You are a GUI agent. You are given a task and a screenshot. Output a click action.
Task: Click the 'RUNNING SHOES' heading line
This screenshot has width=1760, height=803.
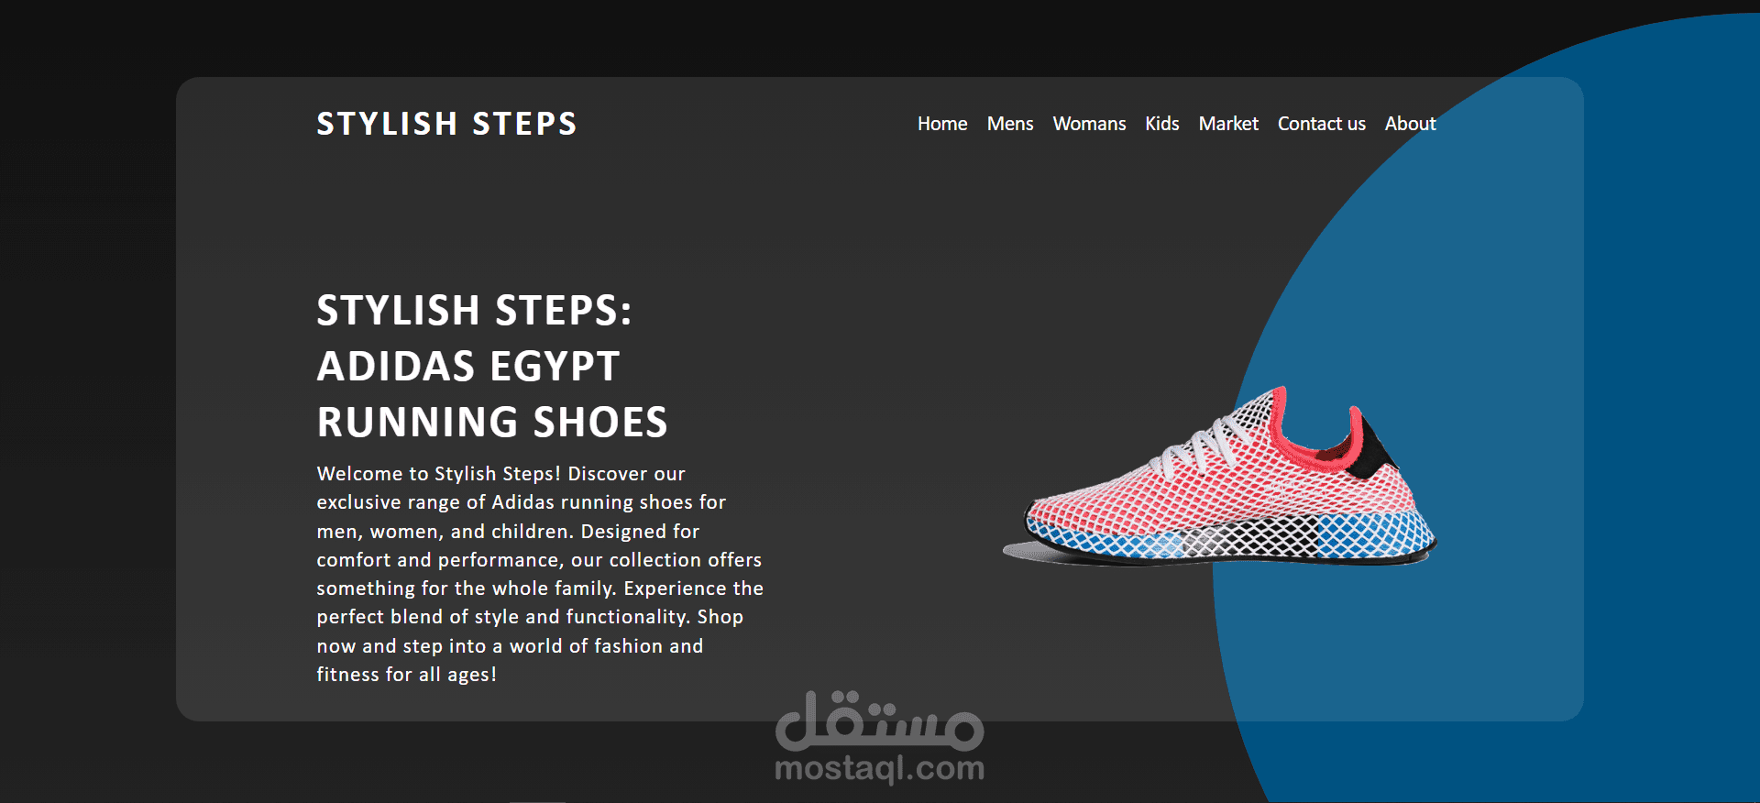click(492, 422)
